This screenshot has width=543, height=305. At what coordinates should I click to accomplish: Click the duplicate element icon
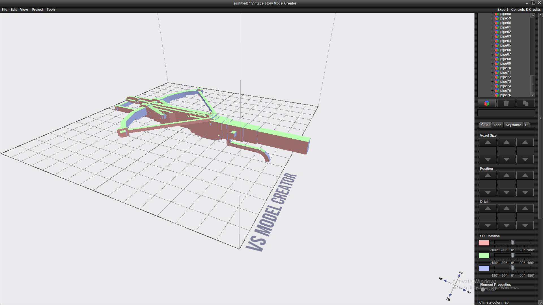click(525, 103)
